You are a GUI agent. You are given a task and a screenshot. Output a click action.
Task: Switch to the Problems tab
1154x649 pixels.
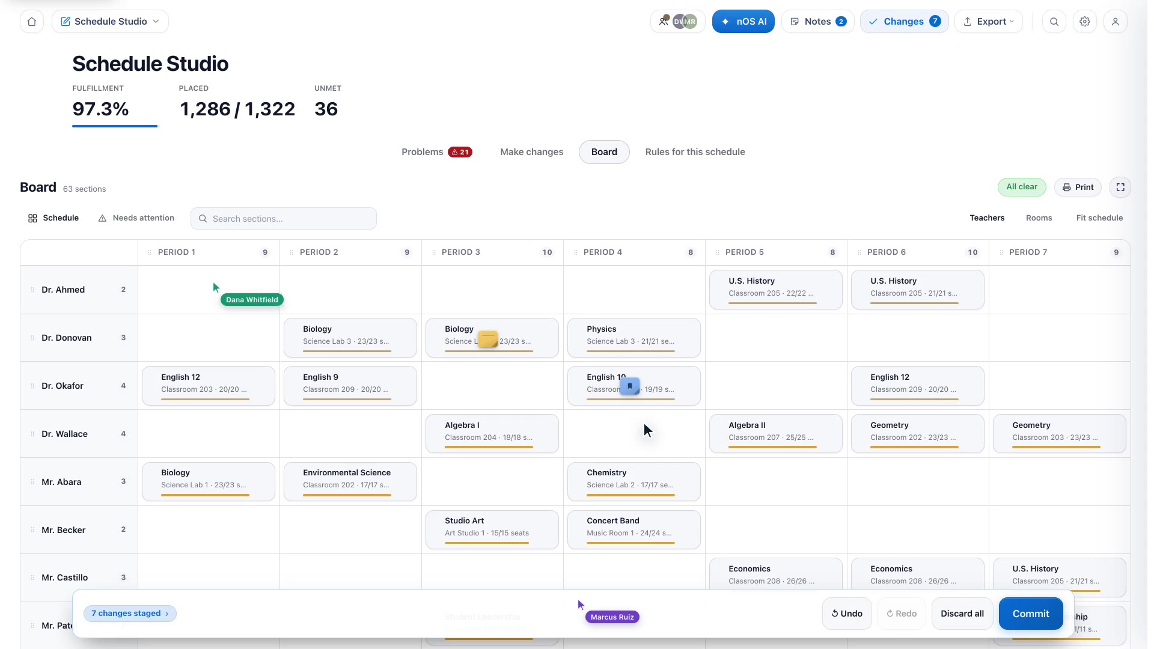[x=436, y=152]
